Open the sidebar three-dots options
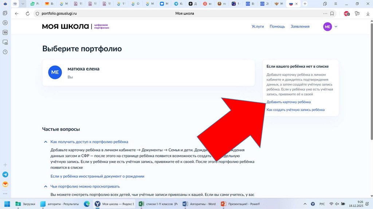This screenshot has width=373, height=209. (x=5, y=194)
